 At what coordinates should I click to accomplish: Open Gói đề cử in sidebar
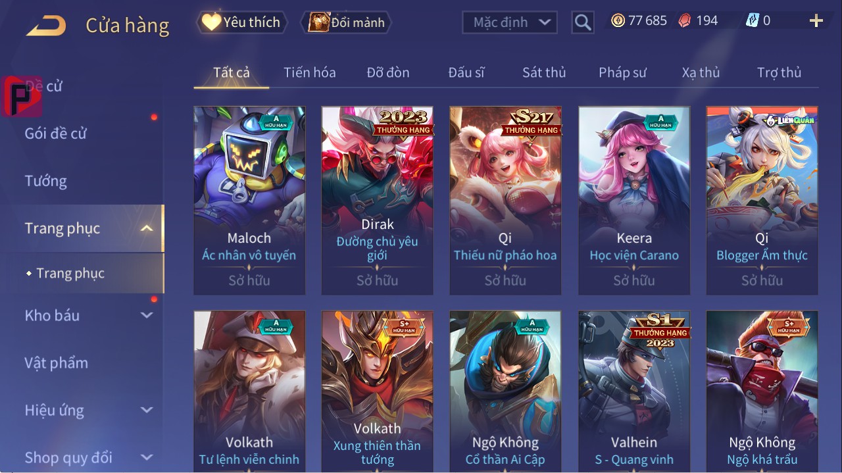click(x=56, y=134)
